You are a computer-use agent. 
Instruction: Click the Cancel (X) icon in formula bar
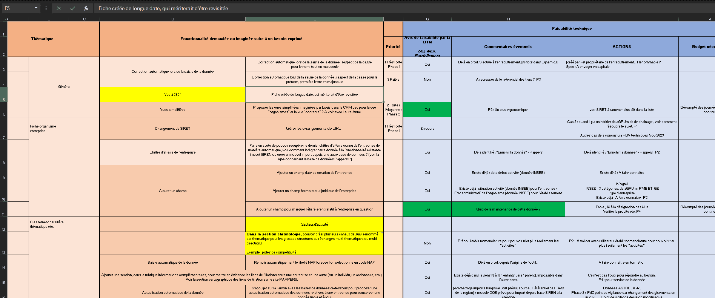(x=59, y=8)
